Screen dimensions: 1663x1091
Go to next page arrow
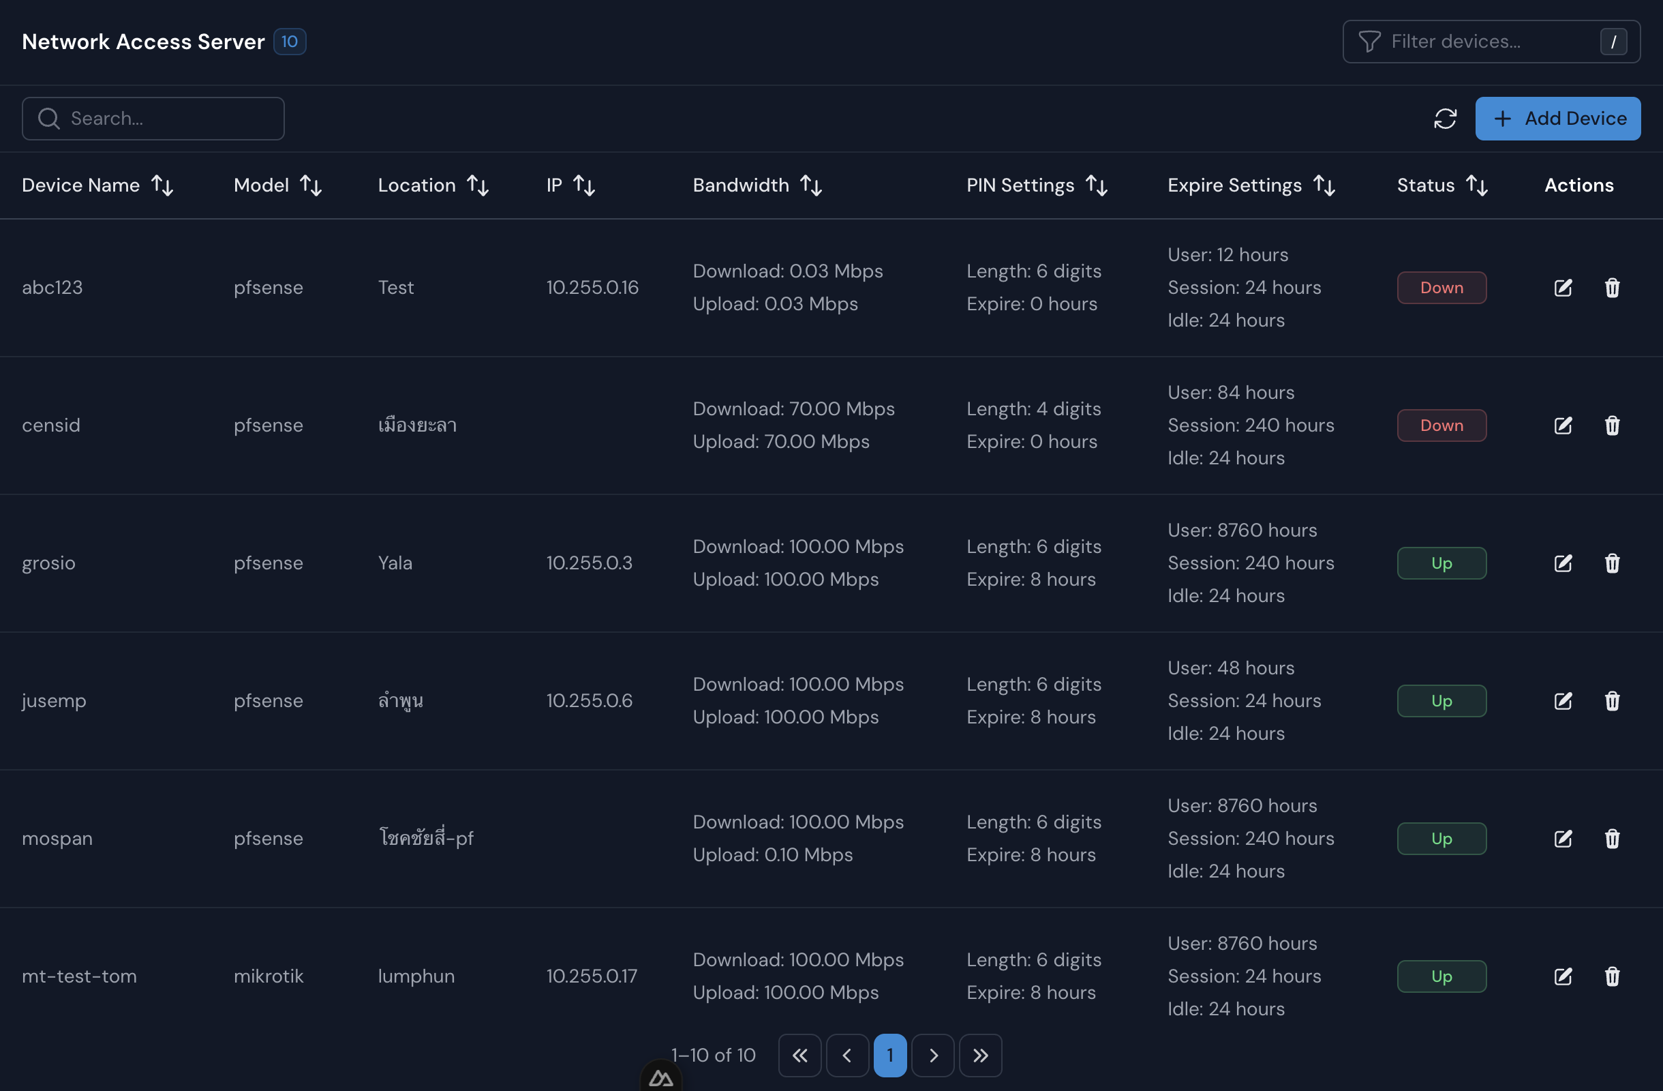click(933, 1056)
